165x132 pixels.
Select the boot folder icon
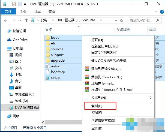click(48, 37)
